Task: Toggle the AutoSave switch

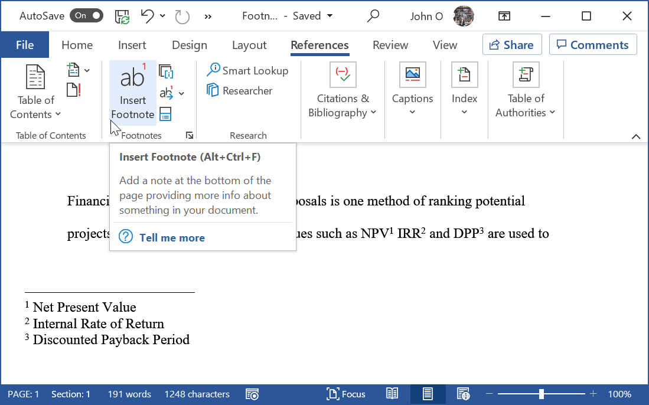Action: click(86, 17)
